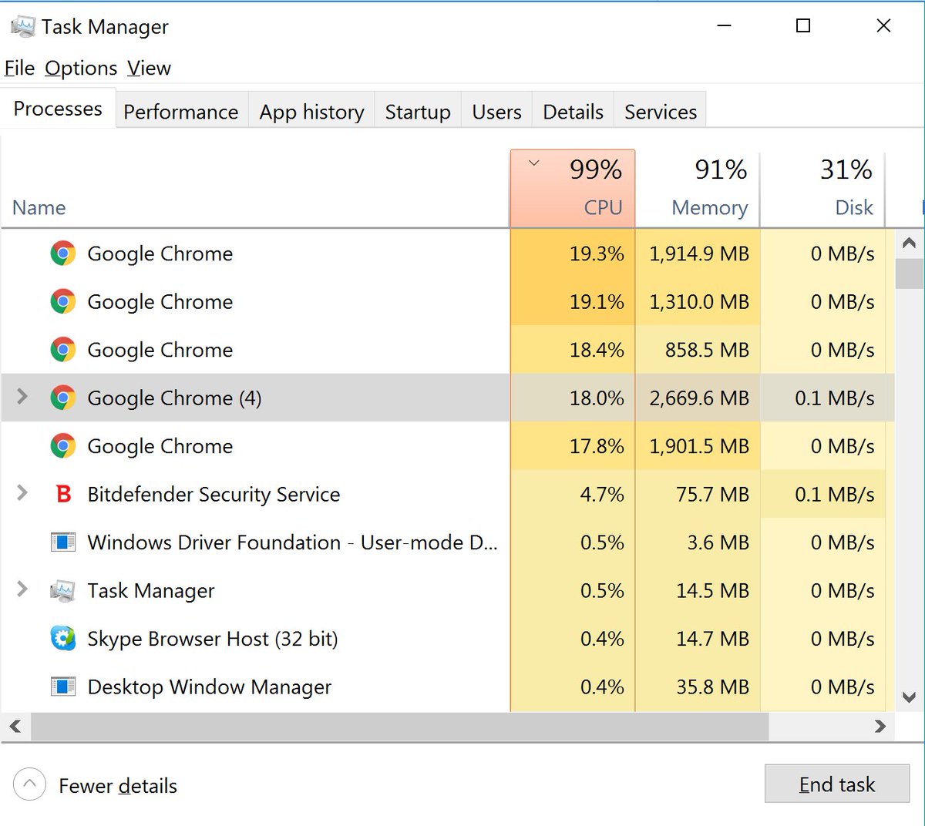
Task: Click Chrome icon in the 17.8% CPU row
Action: coord(63,446)
